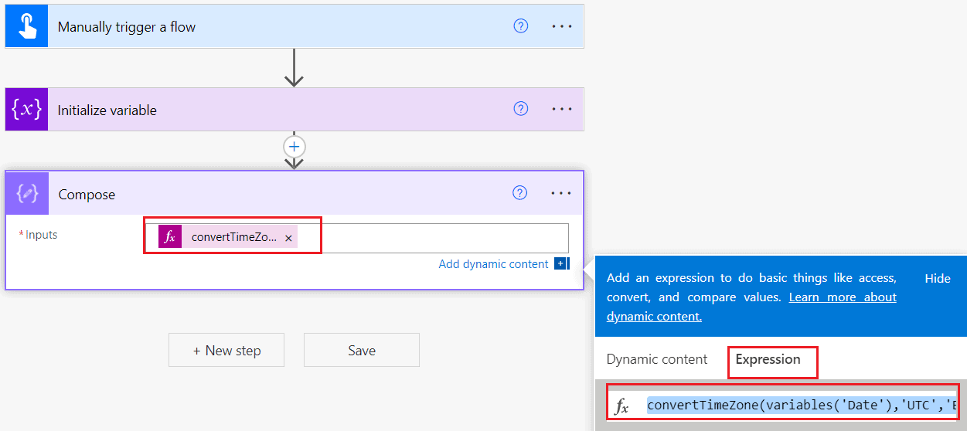Toggle the blue plus icon beside Add dynamic content

(561, 264)
